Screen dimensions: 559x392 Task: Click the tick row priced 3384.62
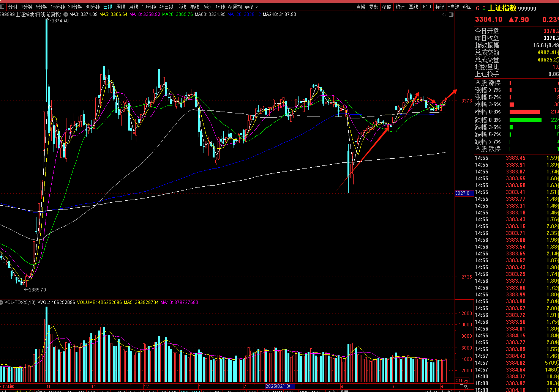point(517,363)
